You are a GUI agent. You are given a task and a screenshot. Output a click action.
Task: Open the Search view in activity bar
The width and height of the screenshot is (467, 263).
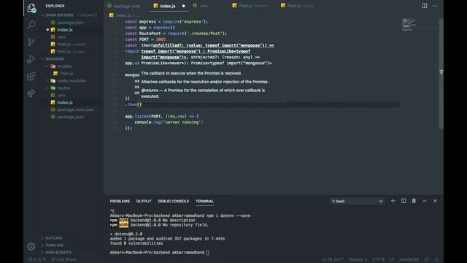[31, 25]
